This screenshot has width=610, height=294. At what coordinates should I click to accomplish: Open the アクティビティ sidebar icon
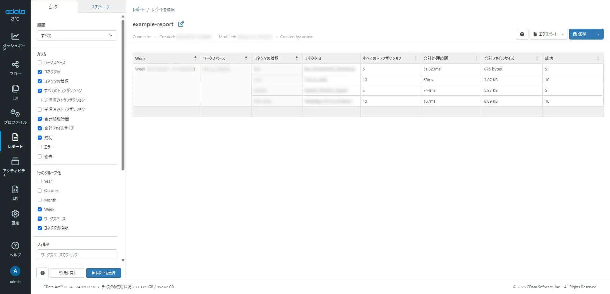tap(15, 161)
